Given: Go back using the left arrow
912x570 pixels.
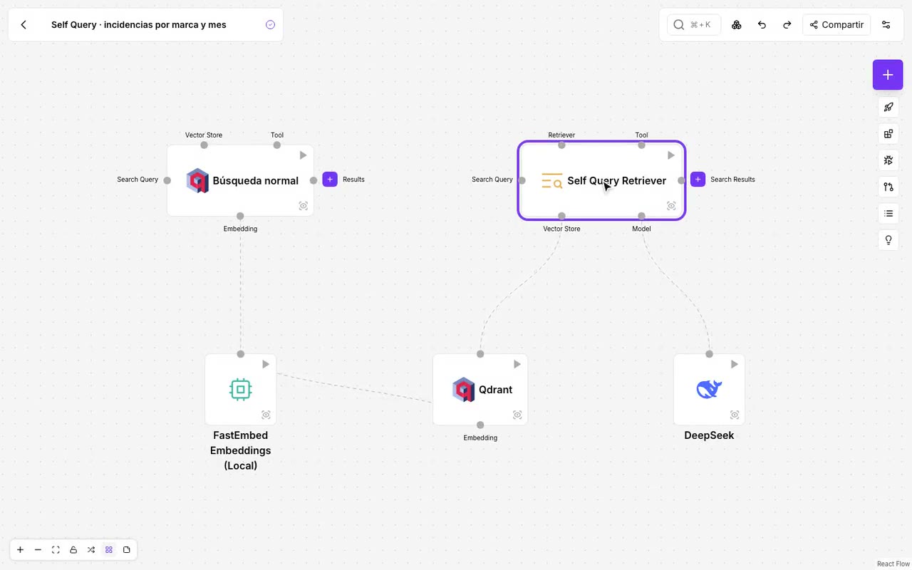Looking at the screenshot, I should 24,25.
